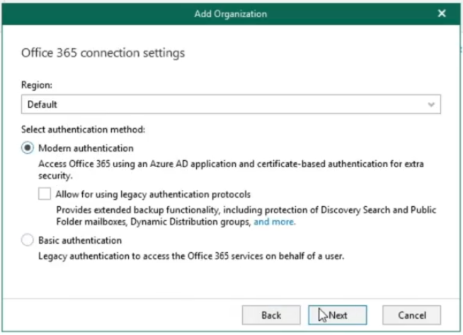
Task: Go back with the Back button
Action: pos(271,315)
